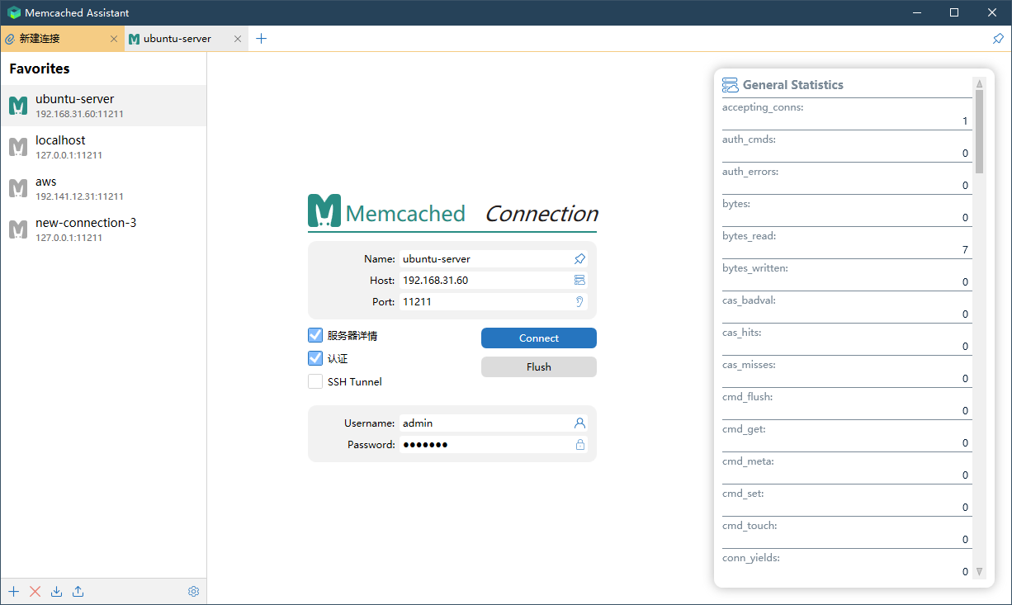Click the accepting_conns statistic label
The width and height of the screenshot is (1012, 605).
pyautogui.click(x=763, y=107)
